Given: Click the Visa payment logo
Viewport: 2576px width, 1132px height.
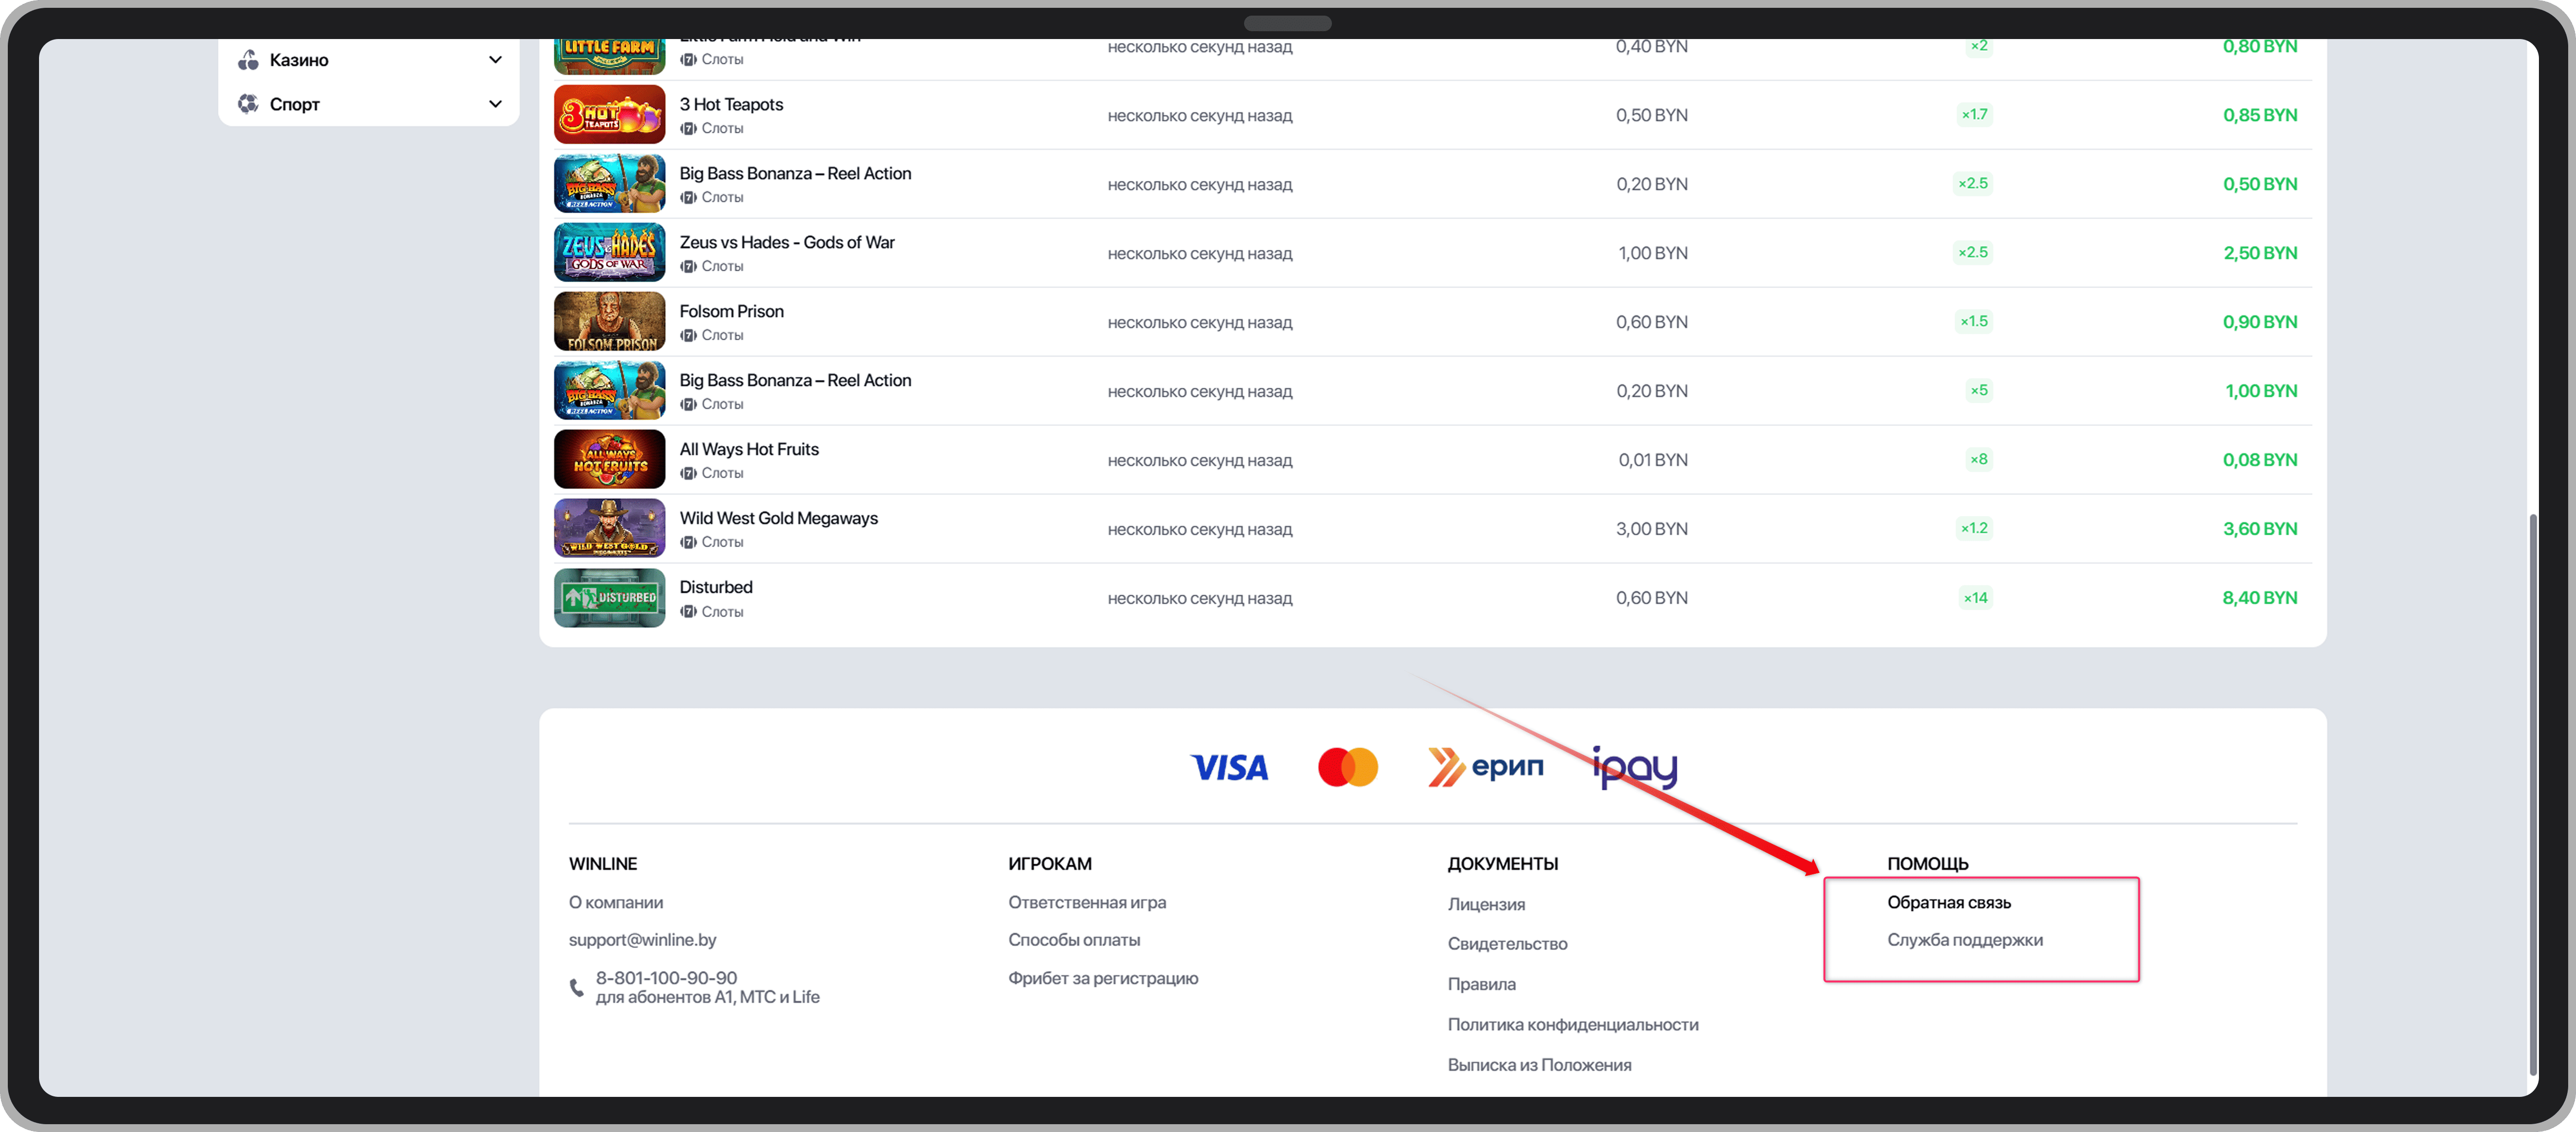Looking at the screenshot, I should tap(1229, 767).
